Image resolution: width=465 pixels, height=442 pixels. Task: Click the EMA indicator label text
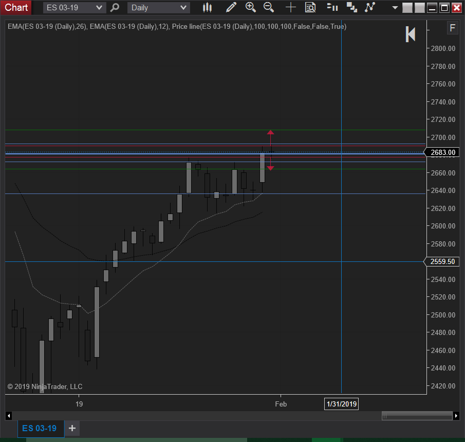click(177, 26)
